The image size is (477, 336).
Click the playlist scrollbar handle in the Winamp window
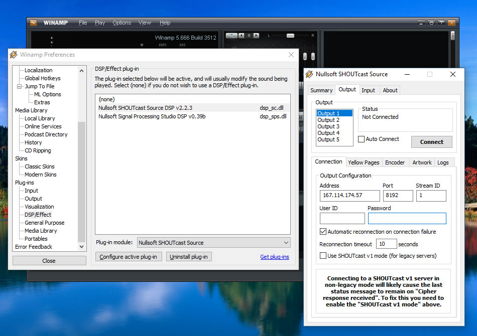(x=453, y=36)
